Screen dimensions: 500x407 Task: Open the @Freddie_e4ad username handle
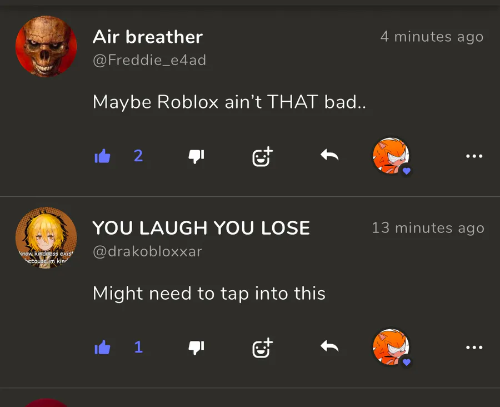149,60
